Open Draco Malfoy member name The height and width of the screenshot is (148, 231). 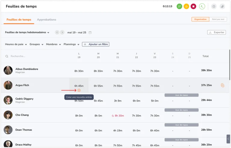point(23,145)
